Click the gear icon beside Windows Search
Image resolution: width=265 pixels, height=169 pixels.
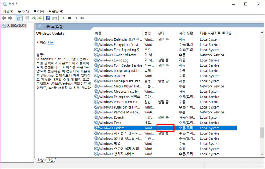click(x=96, y=118)
